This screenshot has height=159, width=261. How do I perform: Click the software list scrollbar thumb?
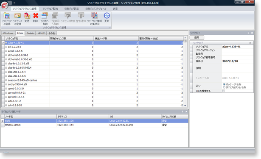click(x=185, y=41)
